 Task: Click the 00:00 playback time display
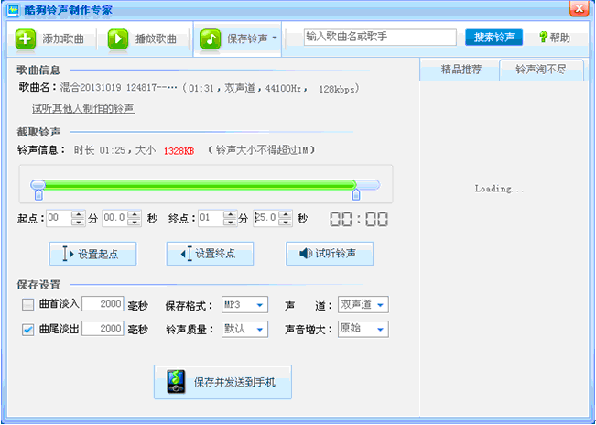[x=359, y=219]
